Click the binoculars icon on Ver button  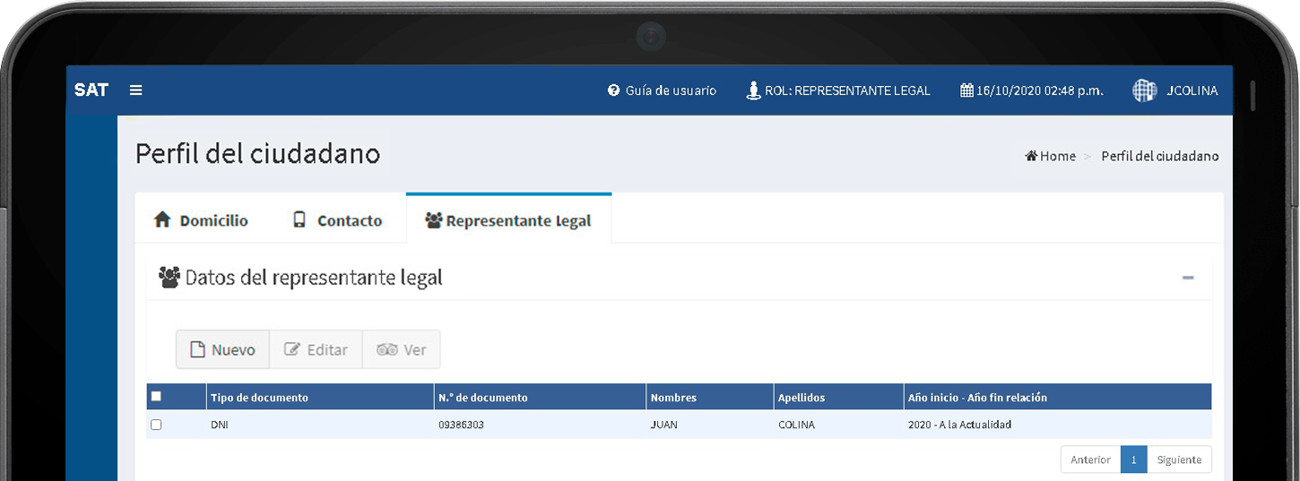387,349
